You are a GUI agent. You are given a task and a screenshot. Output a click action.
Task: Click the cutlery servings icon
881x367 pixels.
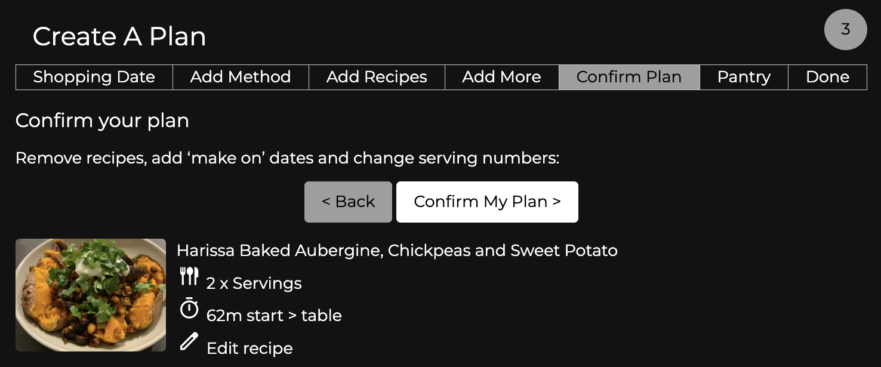(x=189, y=276)
